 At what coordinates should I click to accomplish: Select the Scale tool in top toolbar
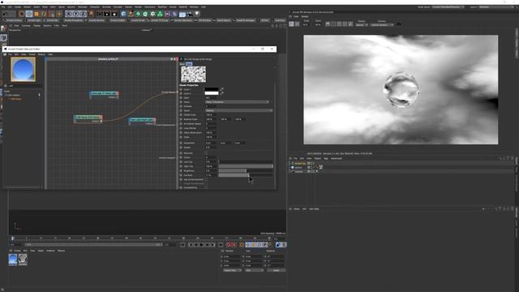[36, 14]
